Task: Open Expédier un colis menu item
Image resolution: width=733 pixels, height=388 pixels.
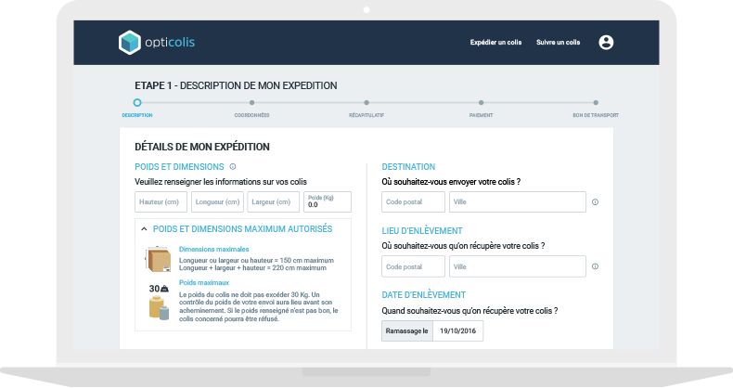Action: pyautogui.click(x=495, y=43)
